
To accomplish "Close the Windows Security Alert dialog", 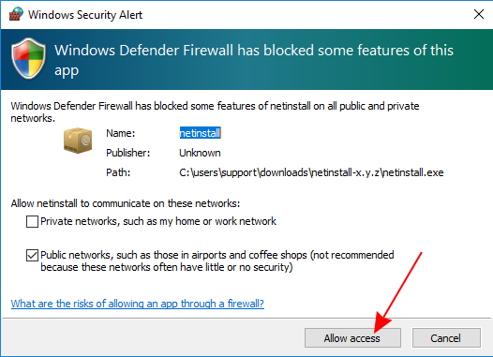I will pyautogui.click(x=479, y=14).
